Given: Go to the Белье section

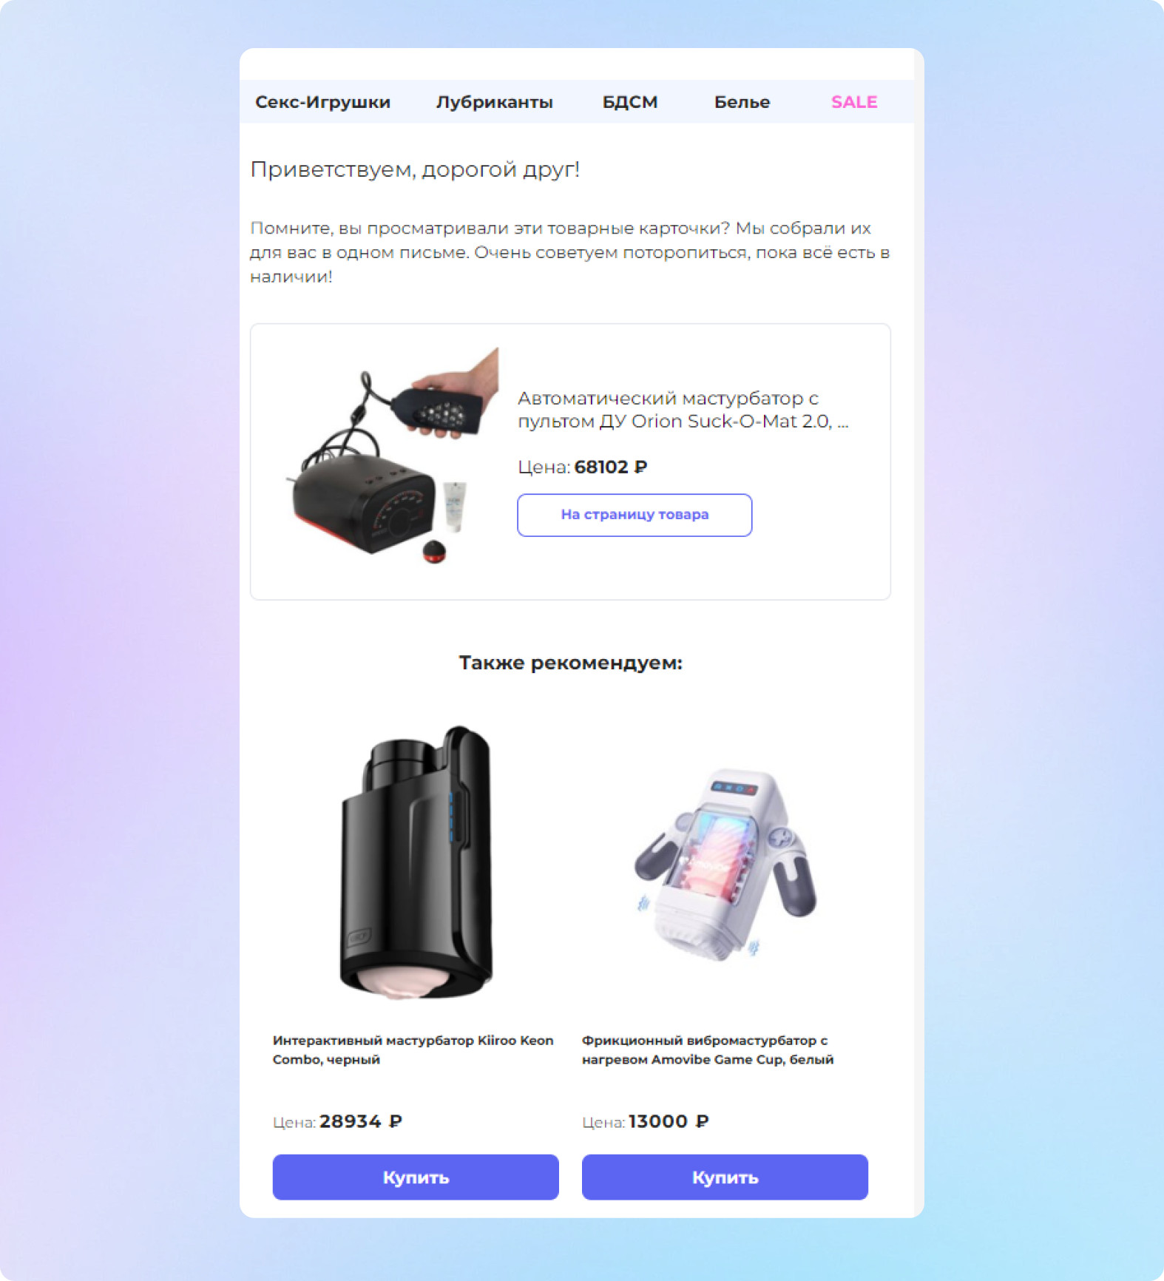Looking at the screenshot, I should pyautogui.click(x=742, y=102).
